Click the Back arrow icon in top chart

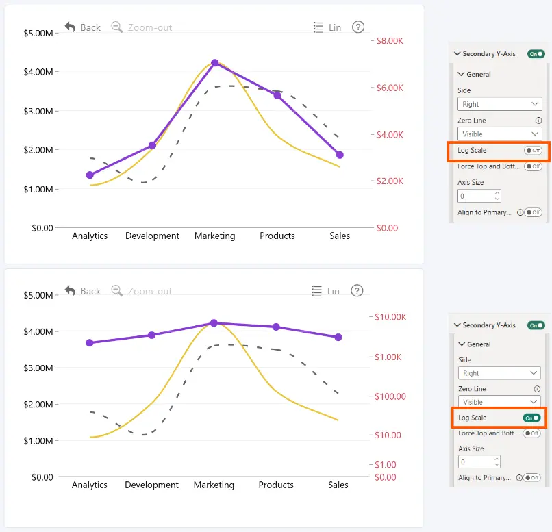pyautogui.click(x=70, y=27)
